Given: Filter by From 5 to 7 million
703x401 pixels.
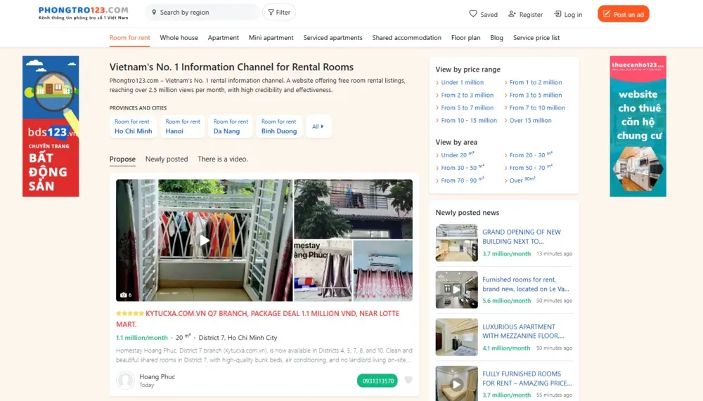Looking at the screenshot, I should click(x=467, y=107).
